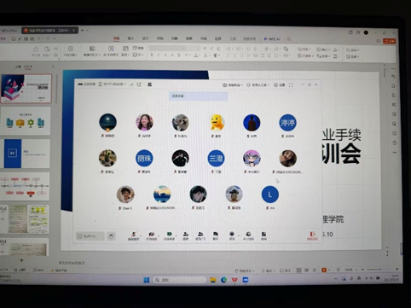This screenshot has width=411, height=308.
Task: Turn on the camera in the meeting toolbar
Action: (x=152, y=236)
